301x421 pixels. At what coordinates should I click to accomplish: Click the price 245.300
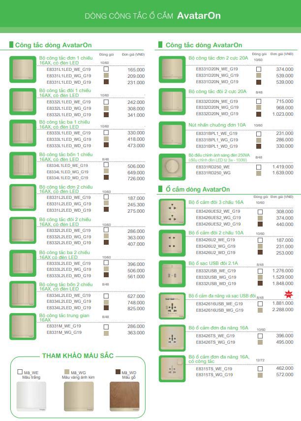[x=136, y=205]
